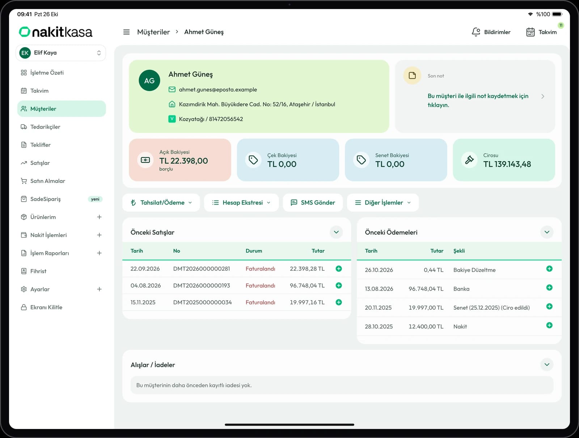Collapse Önceki Satışlar section

336,232
